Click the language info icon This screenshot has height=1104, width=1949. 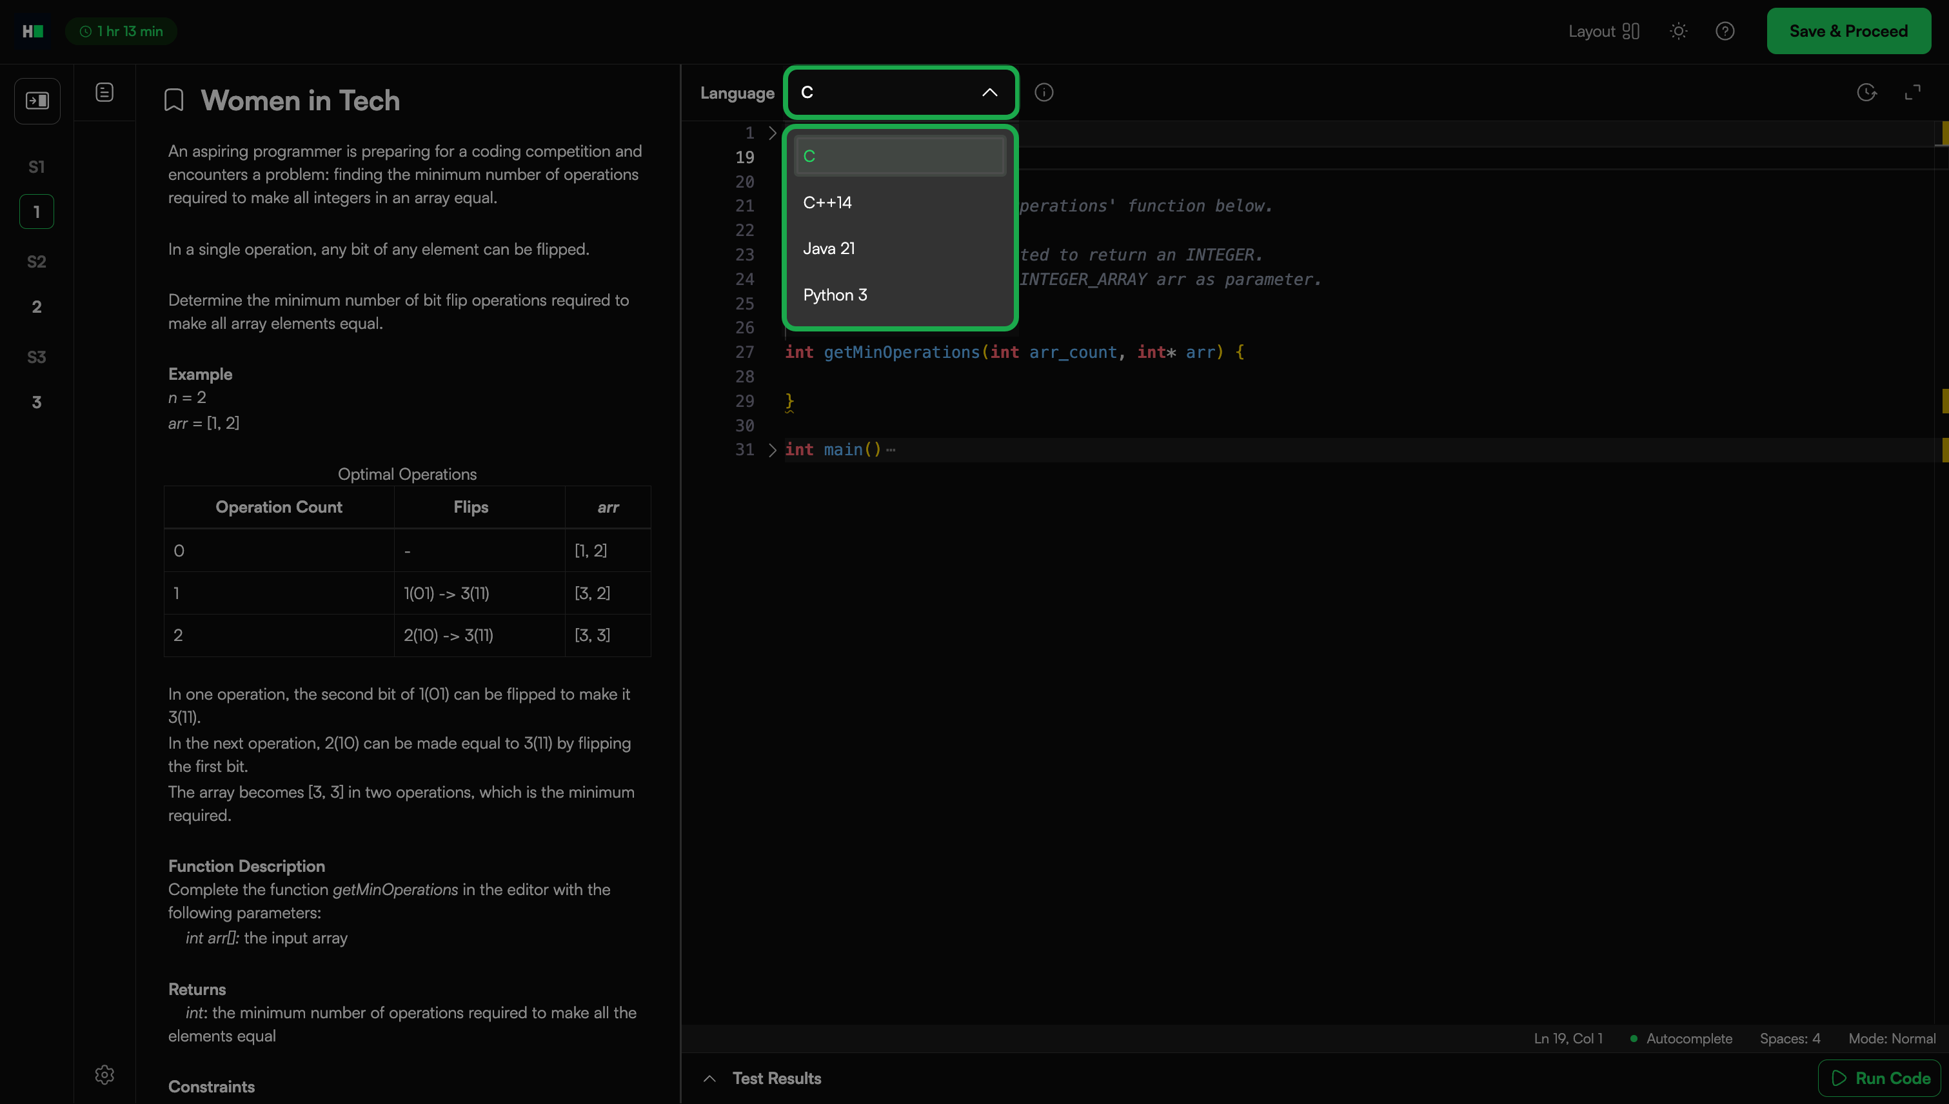1044,92
